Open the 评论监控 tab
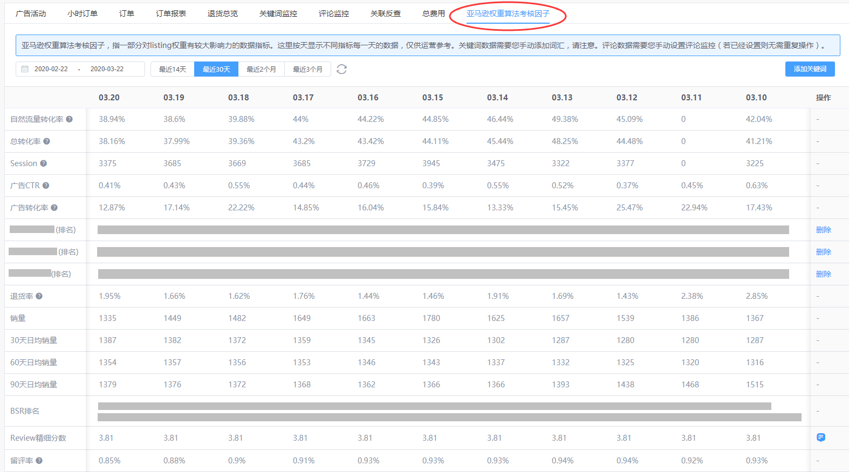The image size is (849, 472). [x=333, y=13]
